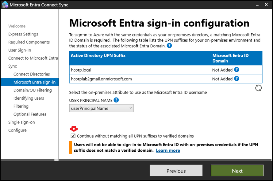Click help icon for hcorp.local Not Added status
The image size is (273, 181).
click(236, 70)
